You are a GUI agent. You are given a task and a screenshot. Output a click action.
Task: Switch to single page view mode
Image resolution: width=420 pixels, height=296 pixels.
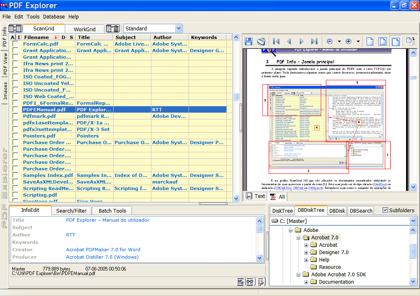371,41
